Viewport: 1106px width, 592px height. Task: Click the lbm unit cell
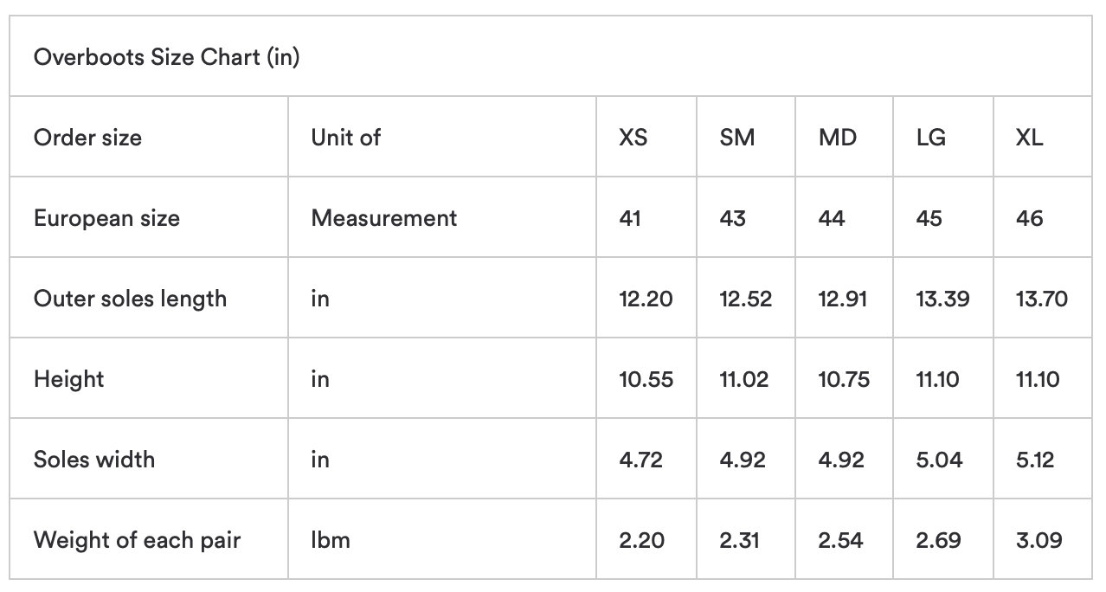pos(331,540)
